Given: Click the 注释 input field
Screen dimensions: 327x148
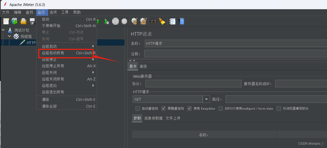Looking at the screenshot, I should click(x=235, y=54).
